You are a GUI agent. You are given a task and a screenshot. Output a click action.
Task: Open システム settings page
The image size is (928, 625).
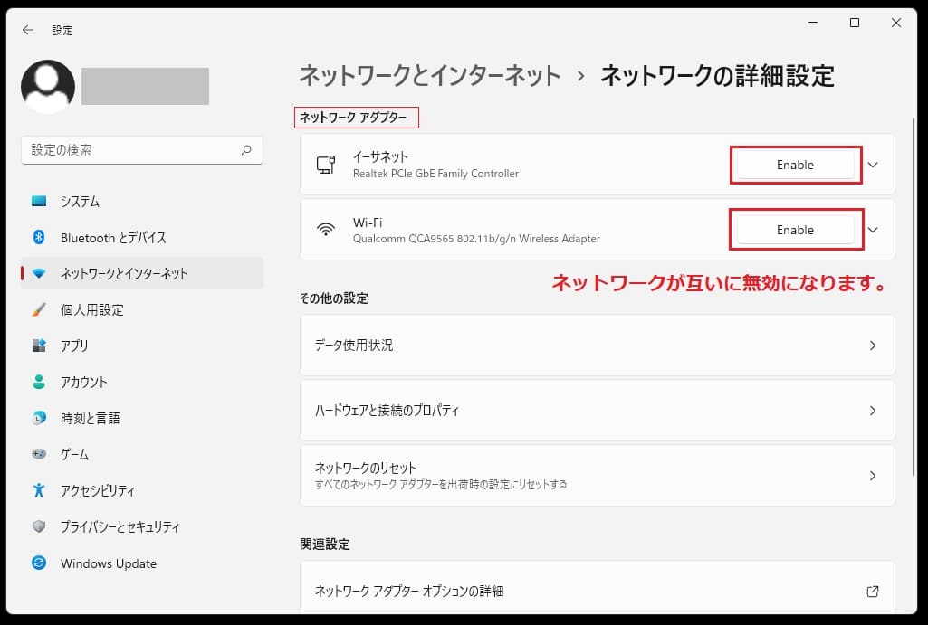coord(142,201)
